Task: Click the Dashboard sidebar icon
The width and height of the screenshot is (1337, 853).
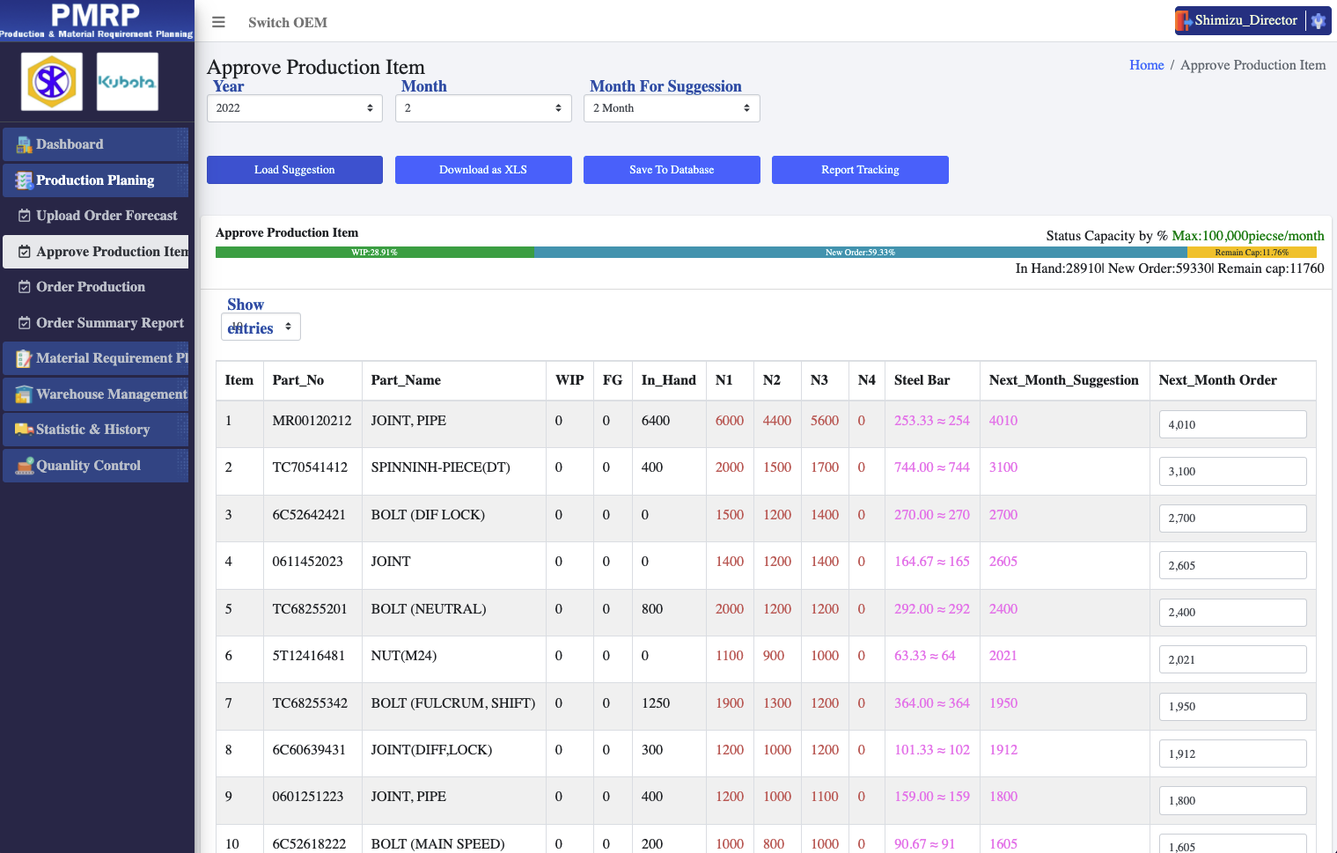Action: tap(24, 144)
